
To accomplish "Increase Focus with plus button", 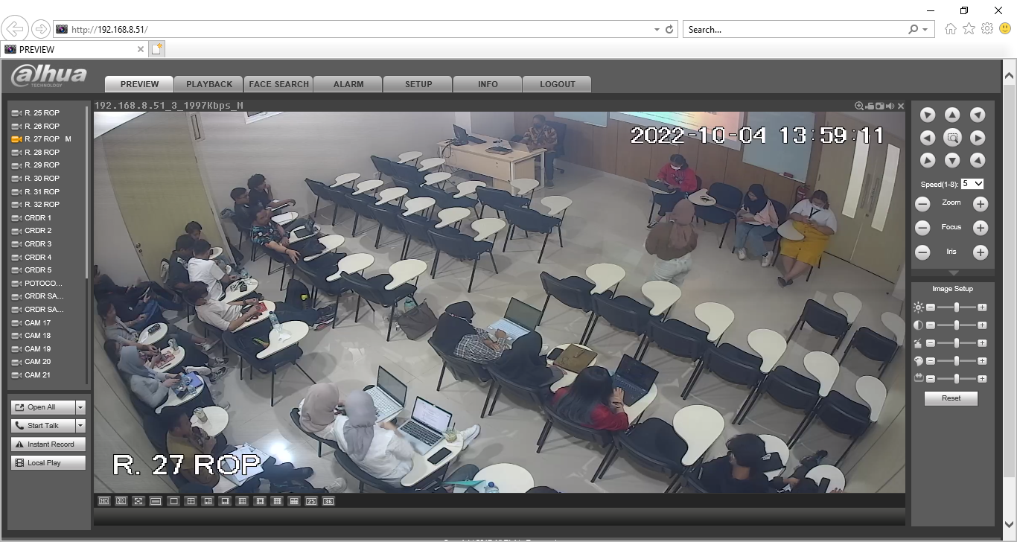I will [x=981, y=229].
